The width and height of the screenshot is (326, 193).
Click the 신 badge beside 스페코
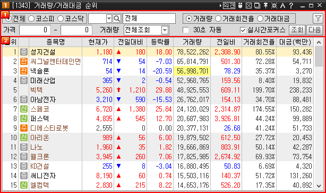(x=24, y=109)
